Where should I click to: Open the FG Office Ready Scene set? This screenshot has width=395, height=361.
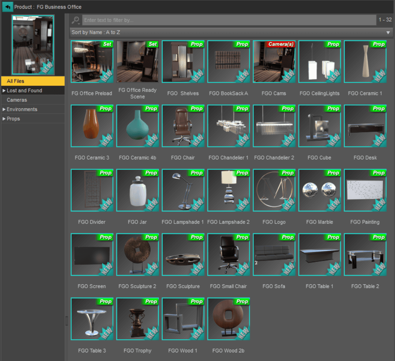[x=137, y=62]
